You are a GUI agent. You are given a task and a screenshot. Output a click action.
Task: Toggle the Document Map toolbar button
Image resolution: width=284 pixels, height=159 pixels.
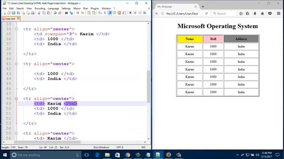click(119, 13)
